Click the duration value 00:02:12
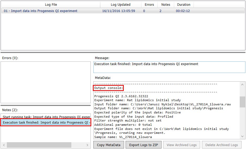The image size is (246, 149). pyautogui.click(x=183, y=11)
